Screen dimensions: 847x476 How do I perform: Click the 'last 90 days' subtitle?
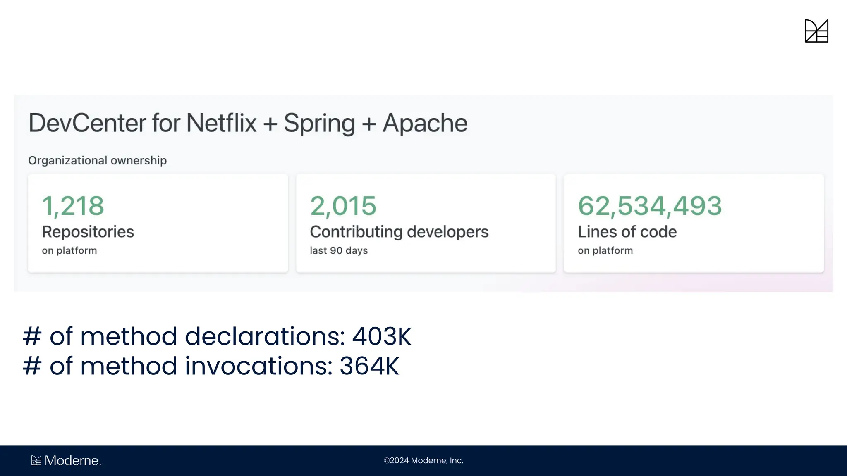[x=339, y=250]
